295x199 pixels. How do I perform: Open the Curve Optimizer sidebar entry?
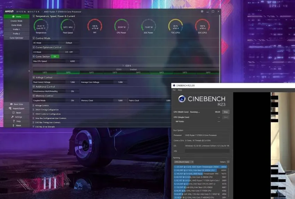(17, 38)
